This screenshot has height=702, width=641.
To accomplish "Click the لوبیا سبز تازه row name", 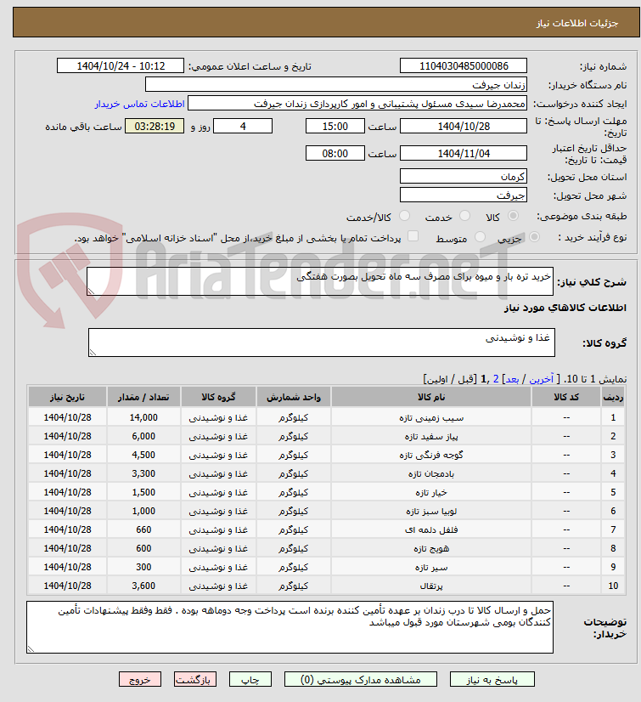I will (431, 512).
